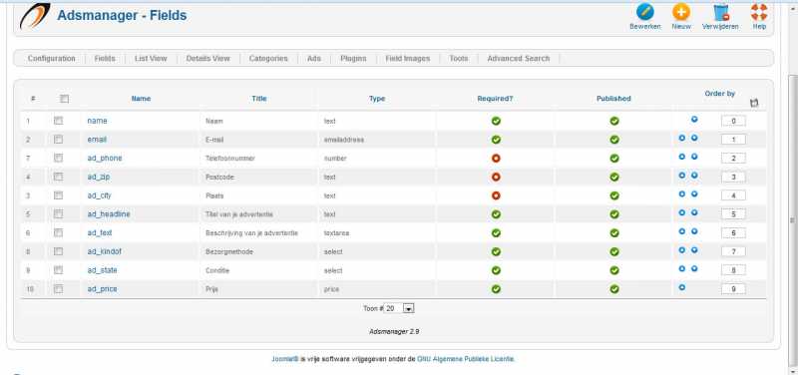Sort by the Required? column header
798x375 pixels.
pyautogui.click(x=495, y=99)
